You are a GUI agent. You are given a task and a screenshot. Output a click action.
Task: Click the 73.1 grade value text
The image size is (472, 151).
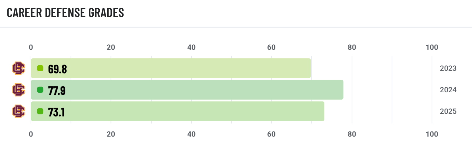[56, 112]
